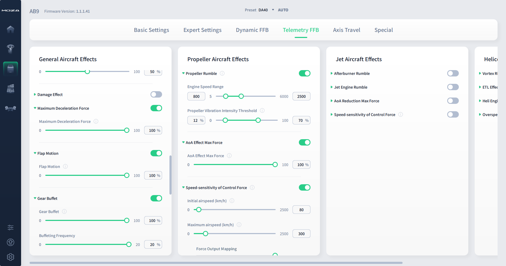Expand the AoA Reduction Max Force section
The image size is (506, 266).
(x=332, y=101)
